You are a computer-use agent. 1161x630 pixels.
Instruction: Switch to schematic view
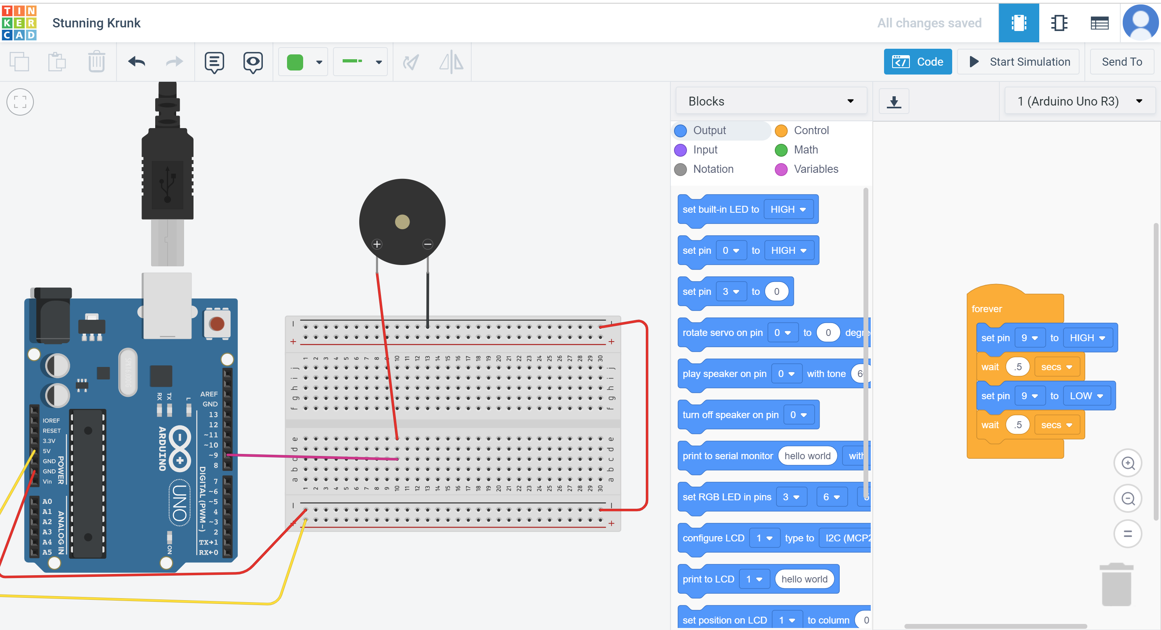pyautogui.click(x=1059, y=23)
